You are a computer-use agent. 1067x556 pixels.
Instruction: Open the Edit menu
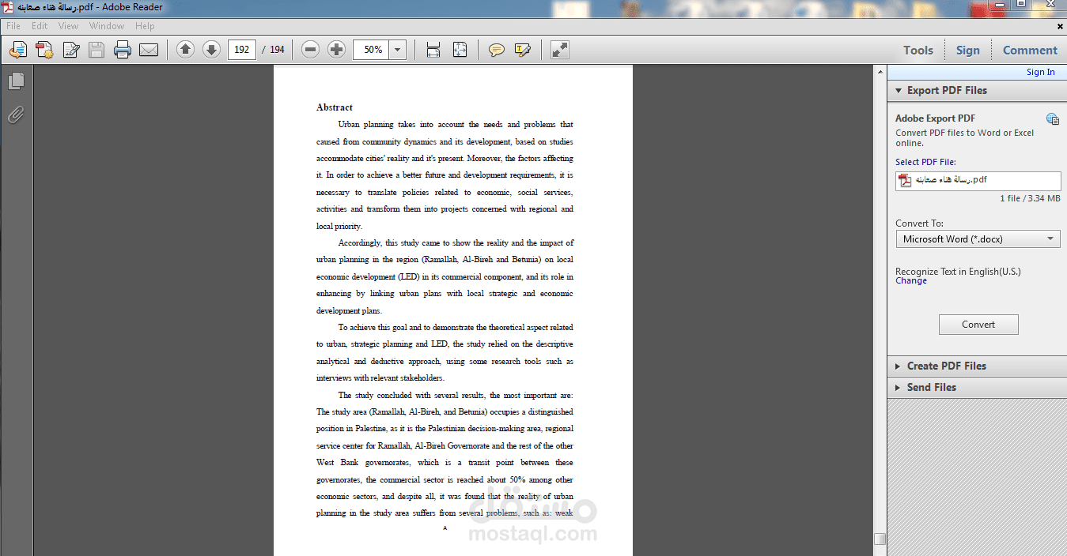click(40, 26)
